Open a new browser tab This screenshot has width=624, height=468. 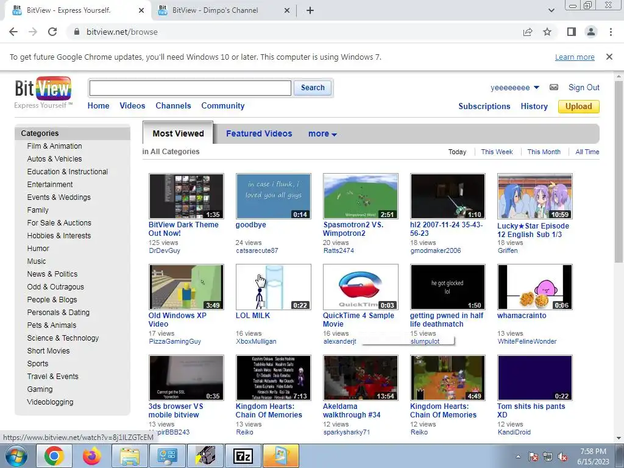310,10
